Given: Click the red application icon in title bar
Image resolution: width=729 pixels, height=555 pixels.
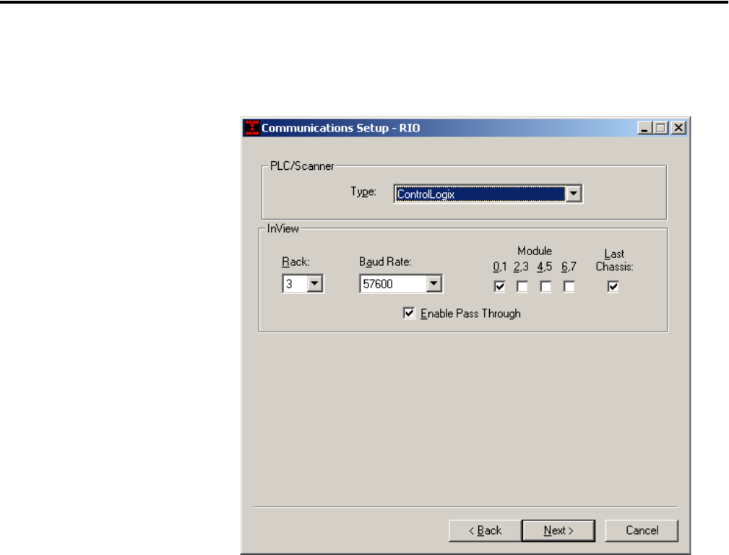Looking at the screenshot, I should pos(252,128).
